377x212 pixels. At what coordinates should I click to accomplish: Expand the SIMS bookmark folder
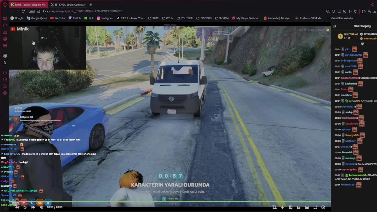tap(153, 18)
